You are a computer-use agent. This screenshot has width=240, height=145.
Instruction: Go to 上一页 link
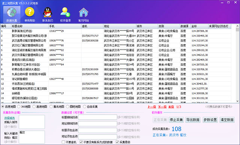click(x=151, y=107)
